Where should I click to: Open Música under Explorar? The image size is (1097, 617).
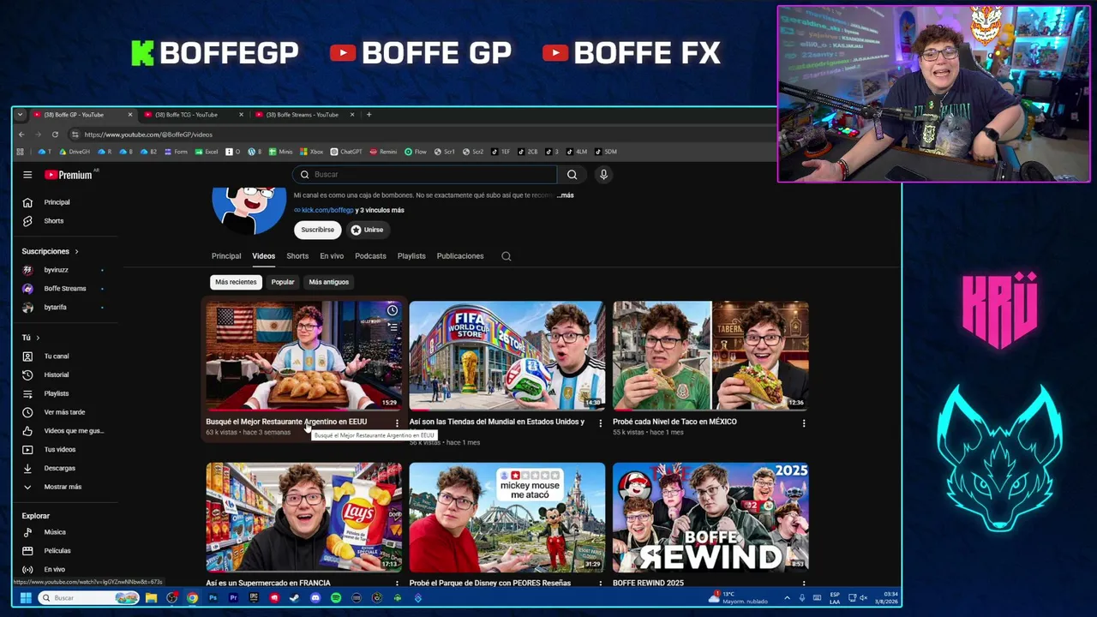(55, 532)
